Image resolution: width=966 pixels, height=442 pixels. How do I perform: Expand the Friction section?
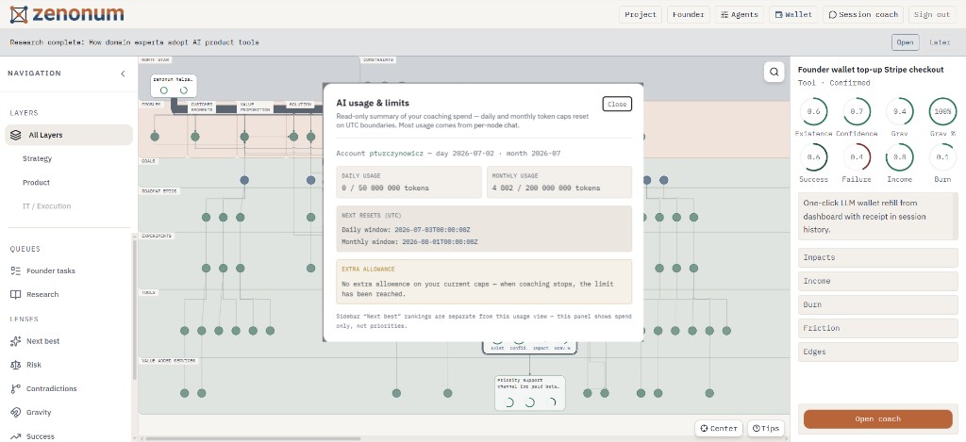coord(878,328)
